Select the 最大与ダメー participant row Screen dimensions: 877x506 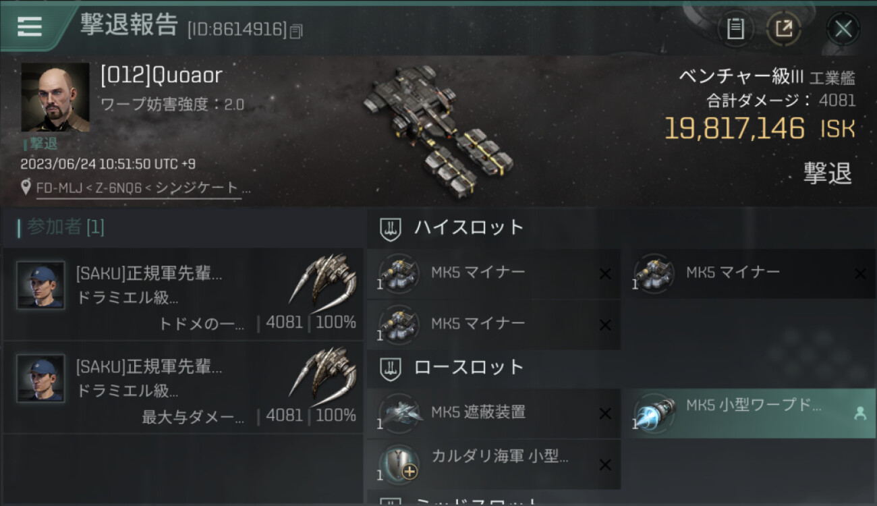pos(183,387)
